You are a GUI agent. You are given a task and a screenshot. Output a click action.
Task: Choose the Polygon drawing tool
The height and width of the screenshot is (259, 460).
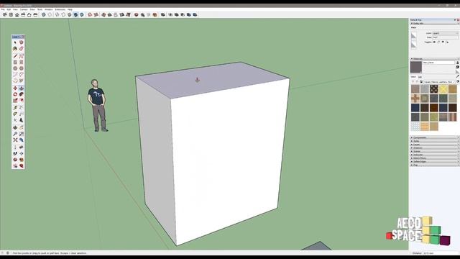coord(22,68)
